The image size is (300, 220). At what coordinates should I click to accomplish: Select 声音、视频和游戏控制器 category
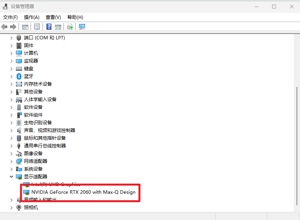(x=50, y=130)
